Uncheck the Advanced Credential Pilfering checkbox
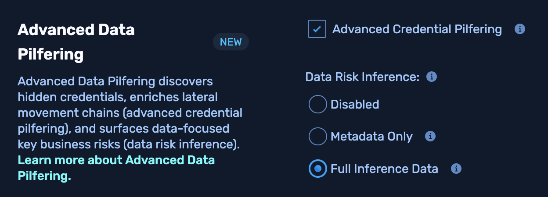Image resolution: width=548 pixels, height=197 pixels. (317, 29)
